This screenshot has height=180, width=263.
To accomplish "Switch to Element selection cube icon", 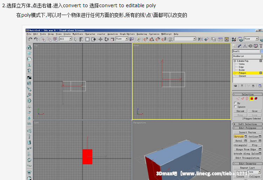I will (256, 99).
